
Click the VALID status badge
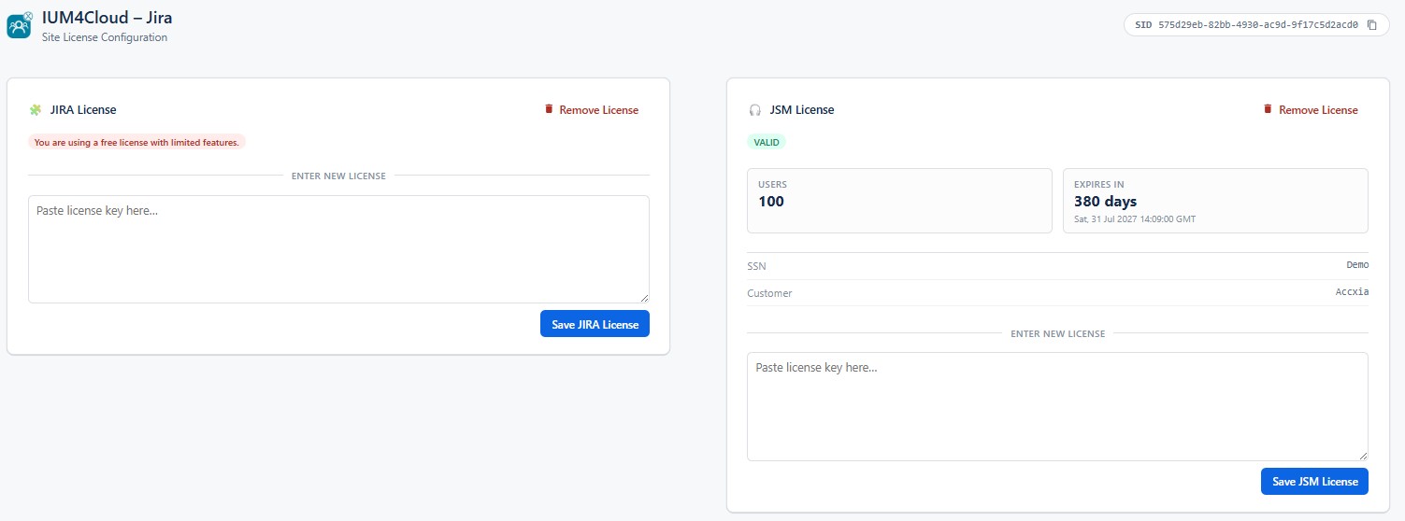tap(767, 142)
